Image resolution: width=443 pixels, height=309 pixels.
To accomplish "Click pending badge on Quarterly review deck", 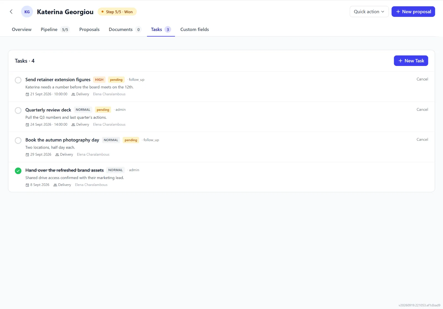I will (103, 110).
